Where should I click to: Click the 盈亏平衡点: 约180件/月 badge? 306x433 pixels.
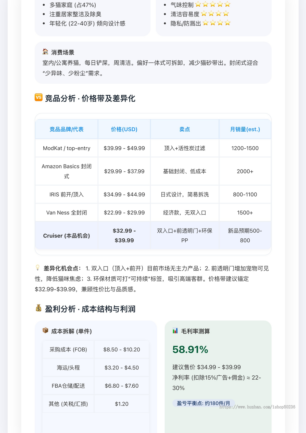(203, 403)
